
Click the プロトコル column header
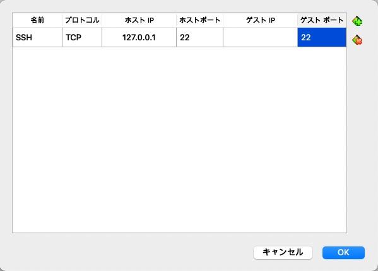[82, 20]
